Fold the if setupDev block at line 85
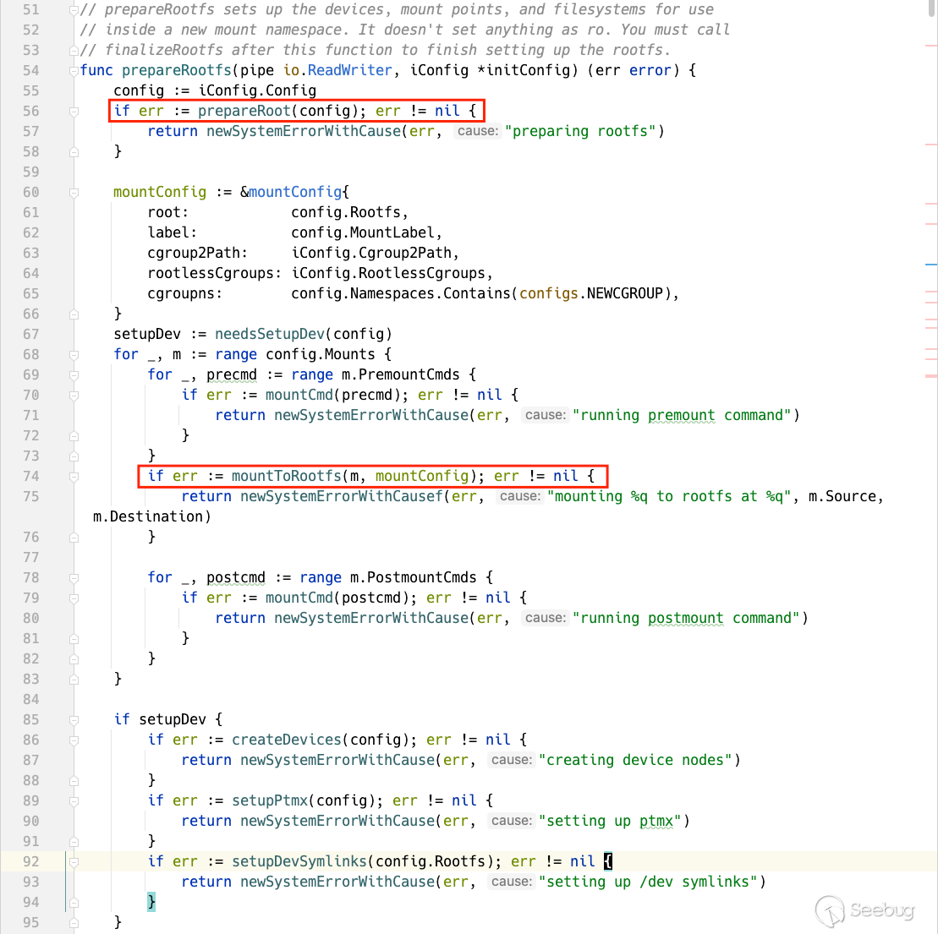This screenshot has width=938, height=934. (74, 720)
